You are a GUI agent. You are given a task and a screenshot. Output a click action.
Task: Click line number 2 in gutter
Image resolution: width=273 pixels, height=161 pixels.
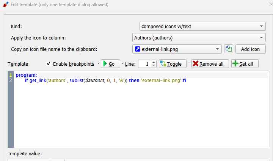coord(11,80)
